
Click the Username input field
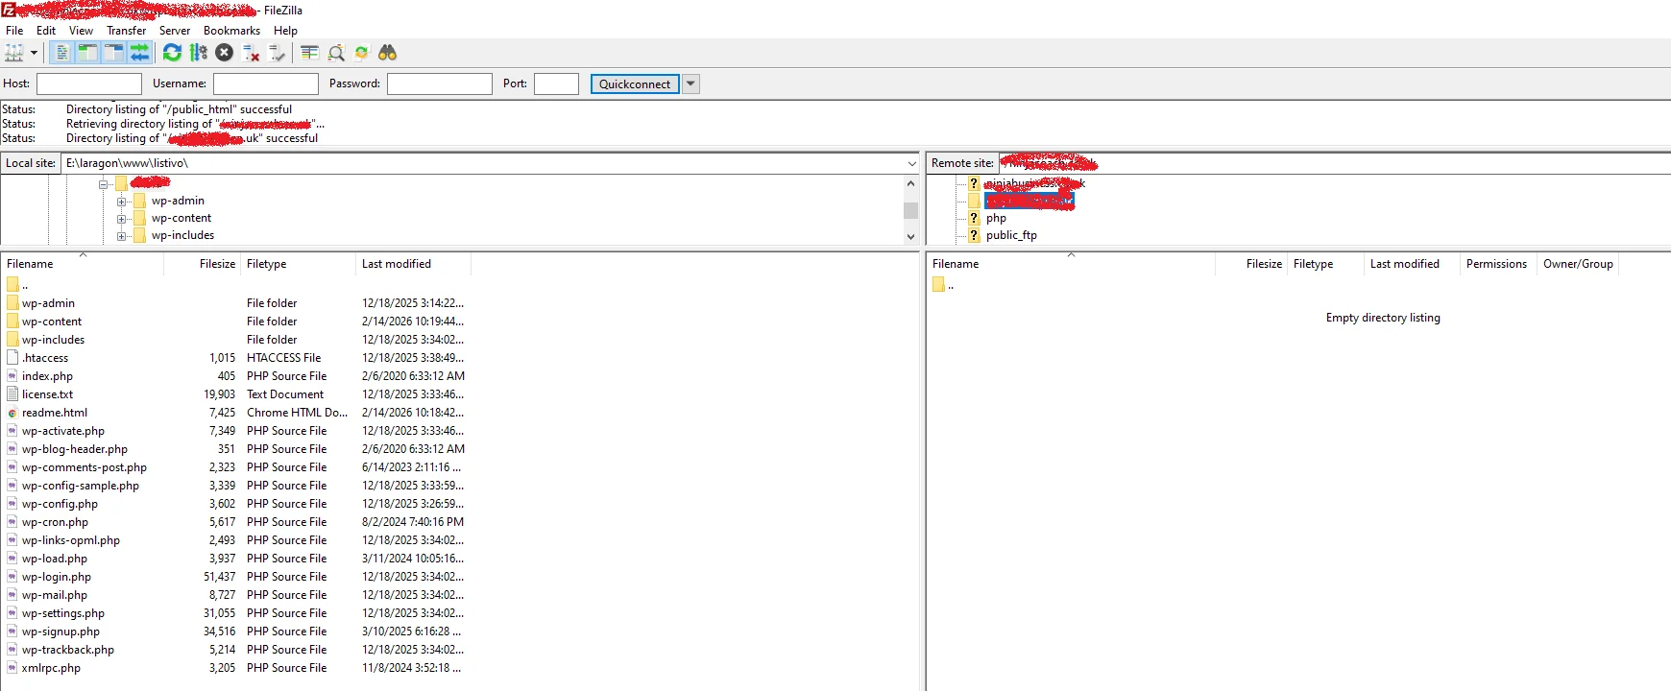click(x=266, y=83)
